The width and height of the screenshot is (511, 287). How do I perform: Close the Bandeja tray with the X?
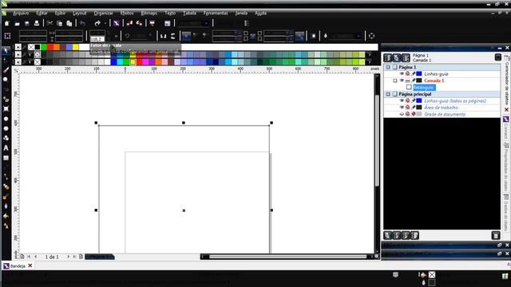[30, 265]
